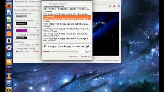Image resolution: width=164 pixels, height=92 pixels.
Task: Launch LibreOffice Impress from the dock
Action: (x=9, y=27)
